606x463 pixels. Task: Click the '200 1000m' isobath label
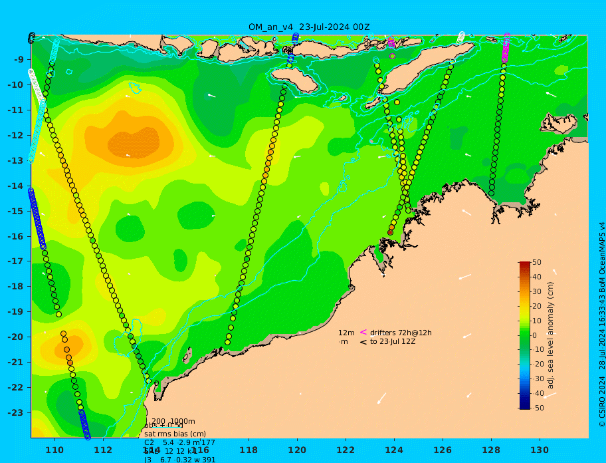[173, 421]
